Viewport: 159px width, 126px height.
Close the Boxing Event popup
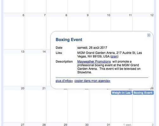pyautogui.click(x=149, y=35)
